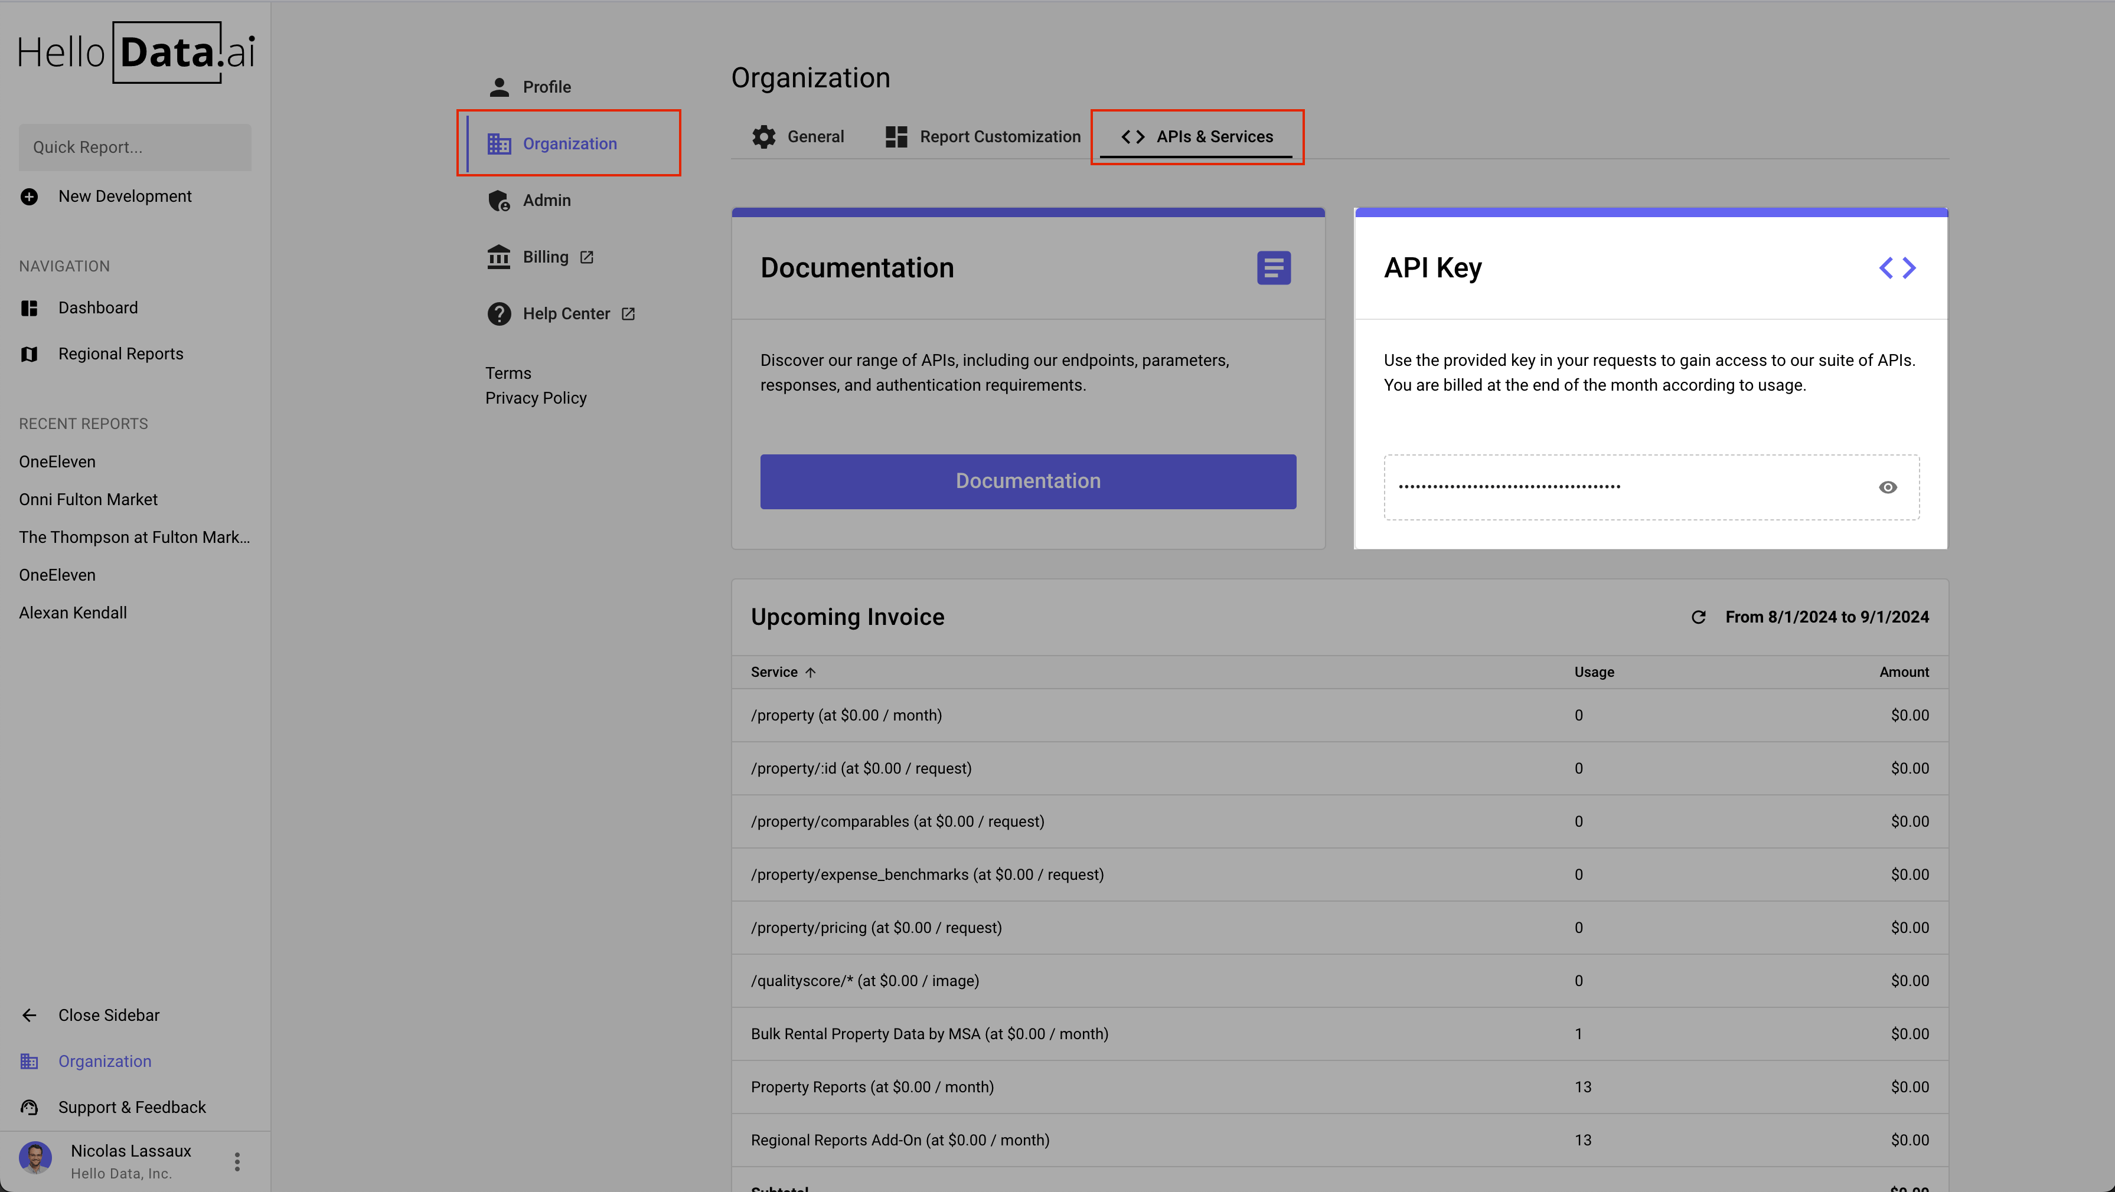Click the Quick Report search field
This screenshot has height=1192, width=2115.
coord(135,147)
